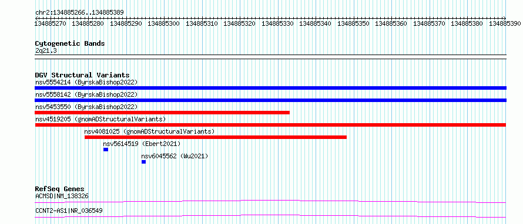Click the nsv5453550 red variant bar

coord(162,113)
